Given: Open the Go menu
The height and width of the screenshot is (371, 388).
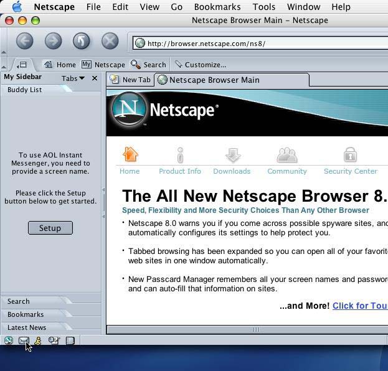Looking at the screenshot, I should coord(177,7).
